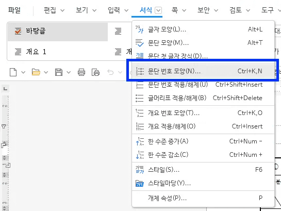Click the 개요 번호 모양 icon

(x=140, y=113)
